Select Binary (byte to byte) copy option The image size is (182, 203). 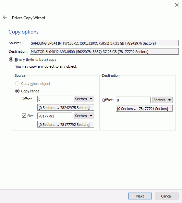click(x=11, y=60)
